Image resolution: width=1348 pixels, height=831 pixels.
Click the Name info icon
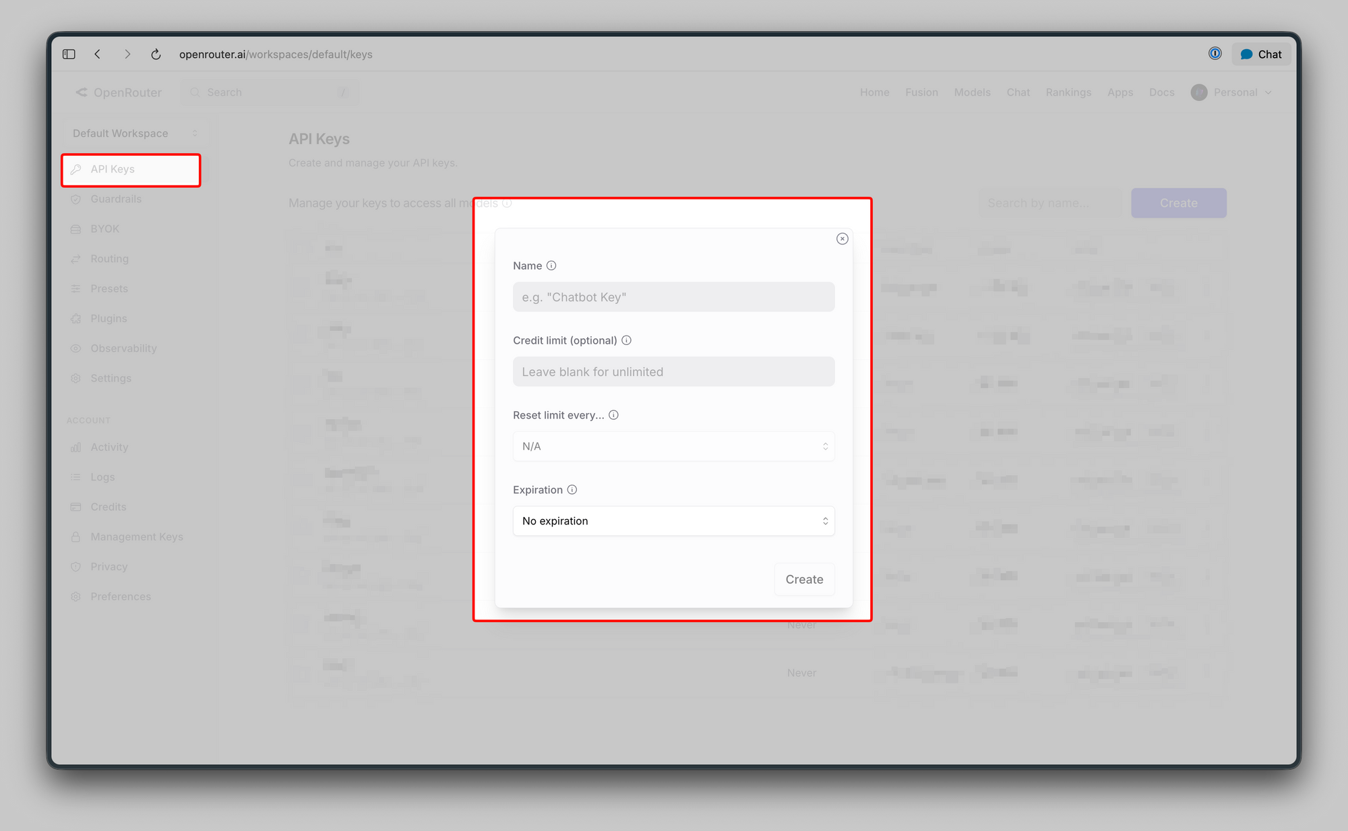[x=551, y=266]
